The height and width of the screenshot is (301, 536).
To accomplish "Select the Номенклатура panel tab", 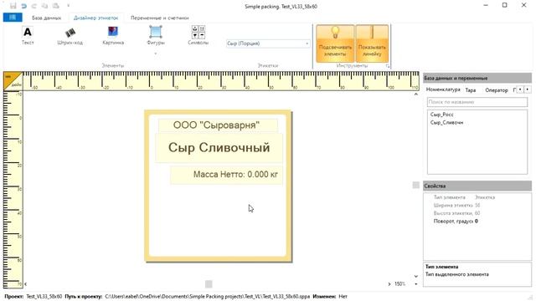I will pos(443,89).
